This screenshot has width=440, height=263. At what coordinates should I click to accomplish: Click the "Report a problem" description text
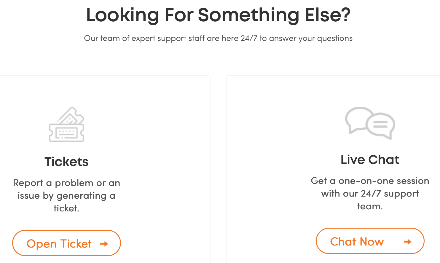point(66,195)
